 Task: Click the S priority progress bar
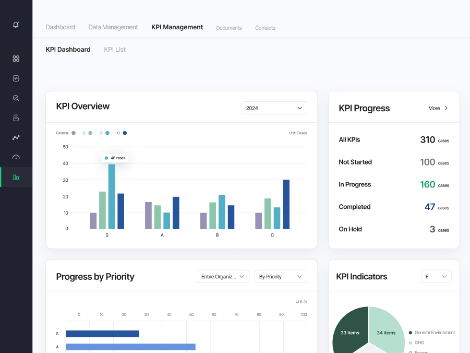click(102, 334)
